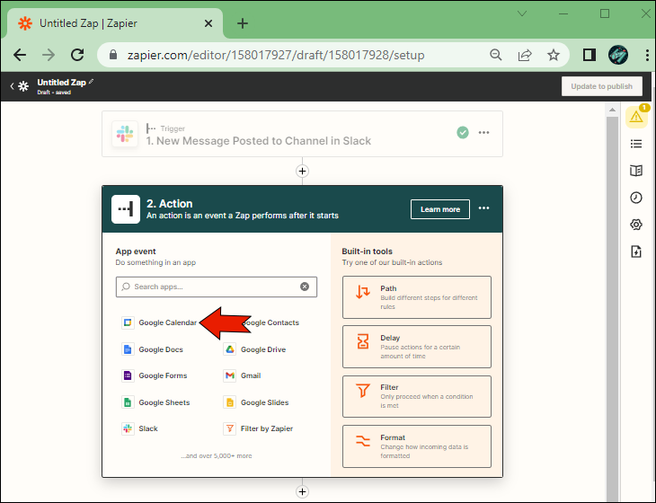Click the Update to publish button
This screenshot has width=656, height=503.
pyautogui.click(x=601, y=86)
